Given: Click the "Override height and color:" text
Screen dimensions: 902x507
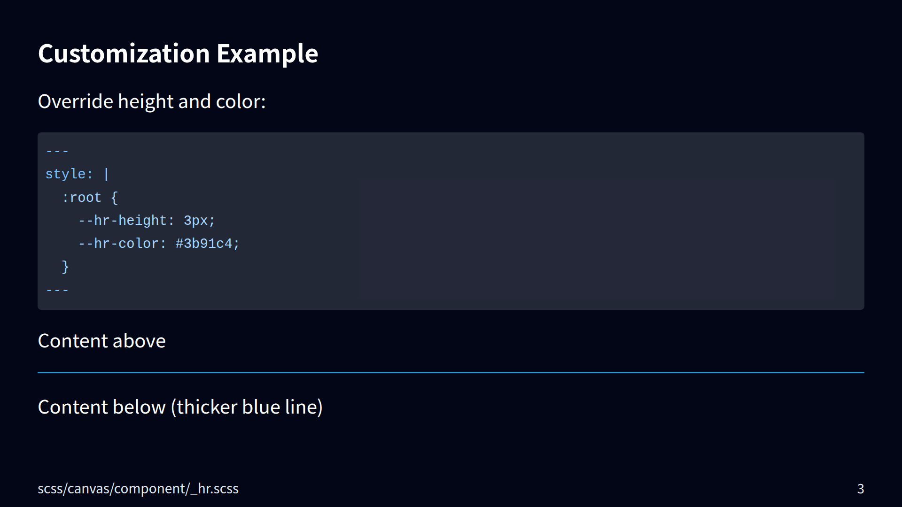Looking at the screenshot, I should point(151,101).
